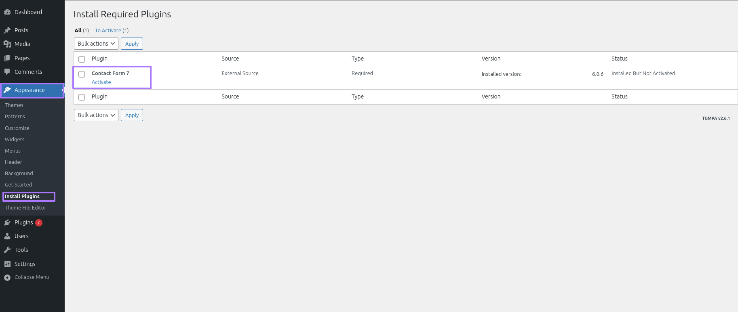The width and height of the screenshot is (738, 312).
Task: Open the Theme File Editor submenu item
Action: pyautogui.click(x=25, y=208)
